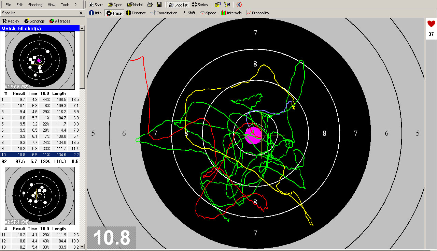
Task: Click the series #1 target thumbnail
Action: click(x=40, y=60)
